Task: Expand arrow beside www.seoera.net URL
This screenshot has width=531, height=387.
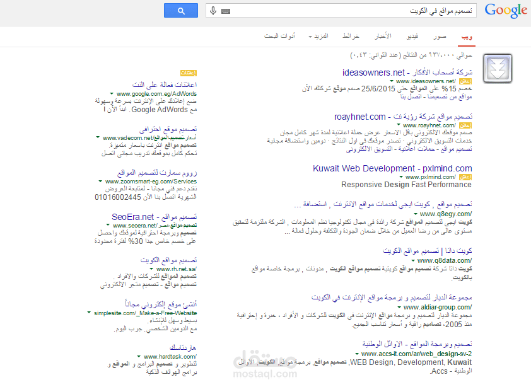Action: coord(108,225)
